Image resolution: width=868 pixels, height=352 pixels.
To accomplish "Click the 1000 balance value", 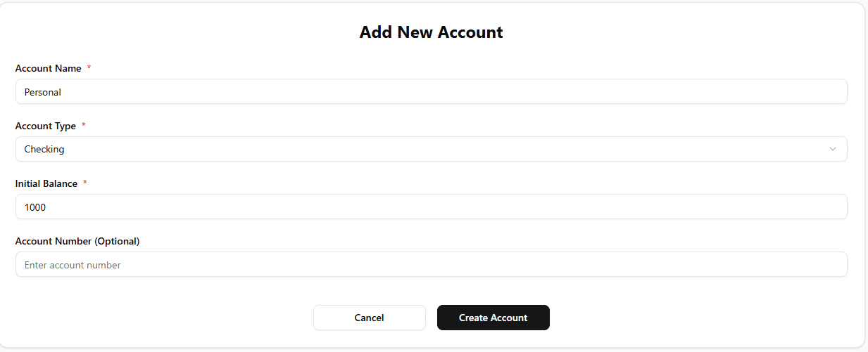I will pos(35,207).
